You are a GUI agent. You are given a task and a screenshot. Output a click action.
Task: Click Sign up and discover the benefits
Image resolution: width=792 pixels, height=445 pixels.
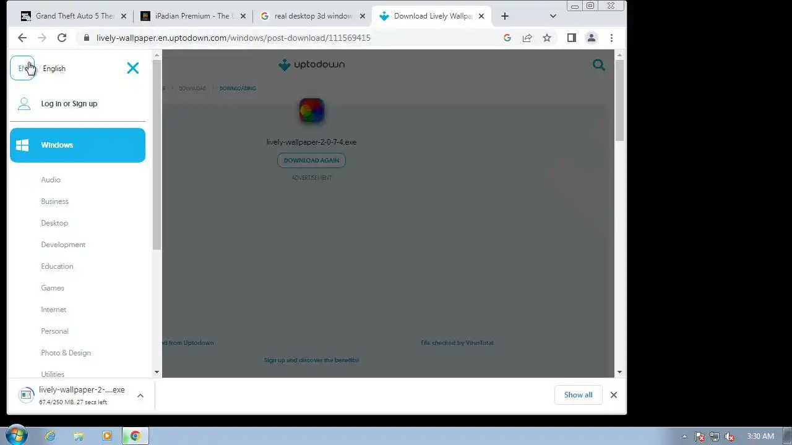[311, 360]
